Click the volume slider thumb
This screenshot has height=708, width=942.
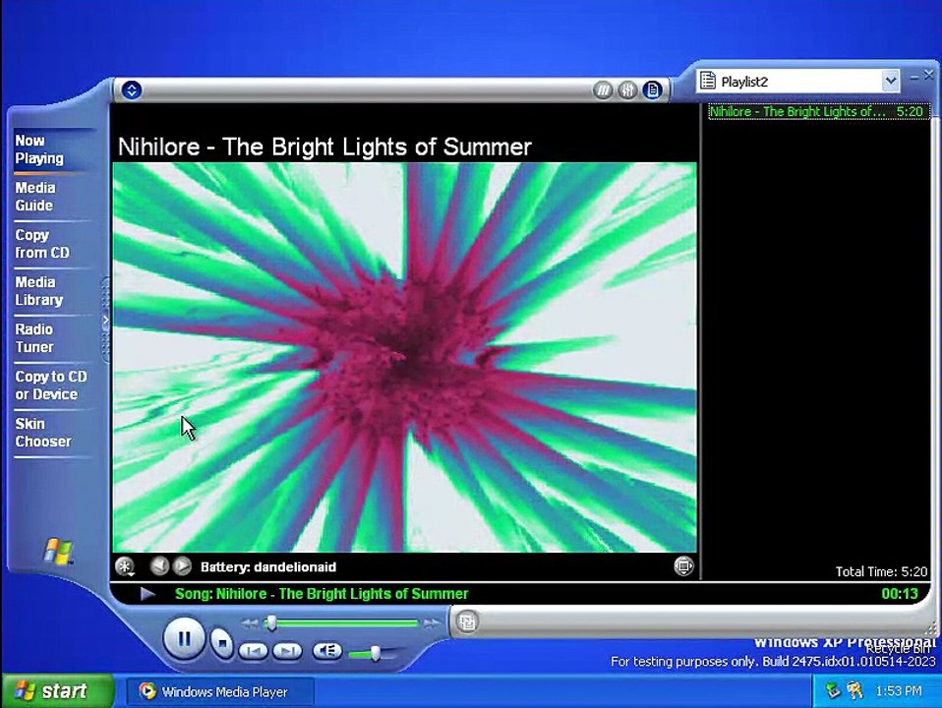click(x=375, y=653)
